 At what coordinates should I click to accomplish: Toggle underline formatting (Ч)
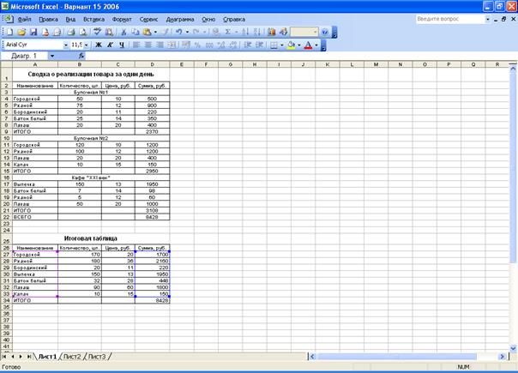[121, 45]
